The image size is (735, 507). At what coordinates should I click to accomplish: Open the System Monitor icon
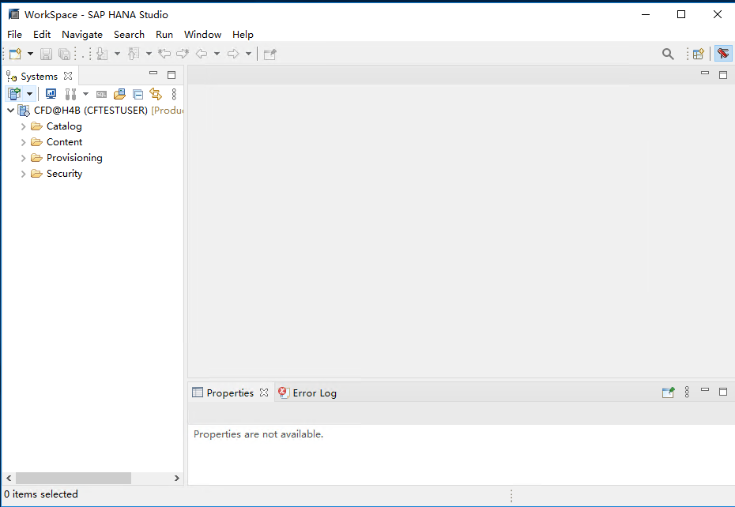tap(51, 93)
